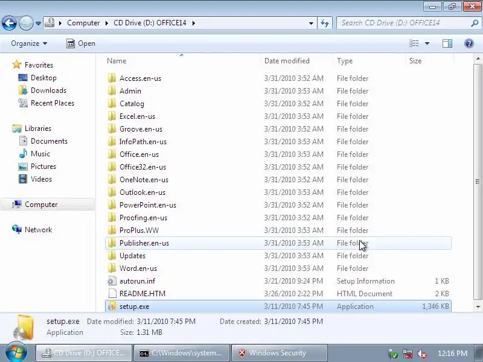Image resolution: width=483 pixels, height=362 pixels.
Task: Open Music library
Action: tap(40, 154)
